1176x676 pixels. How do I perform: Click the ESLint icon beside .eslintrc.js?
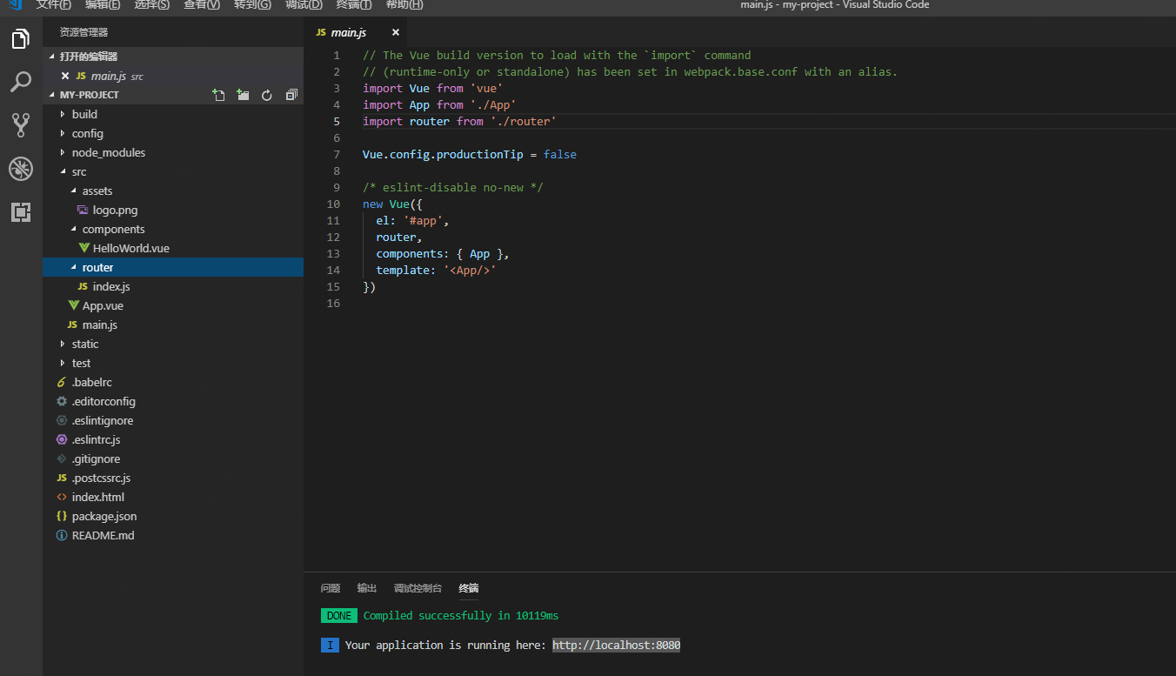[x=61, y=439]
